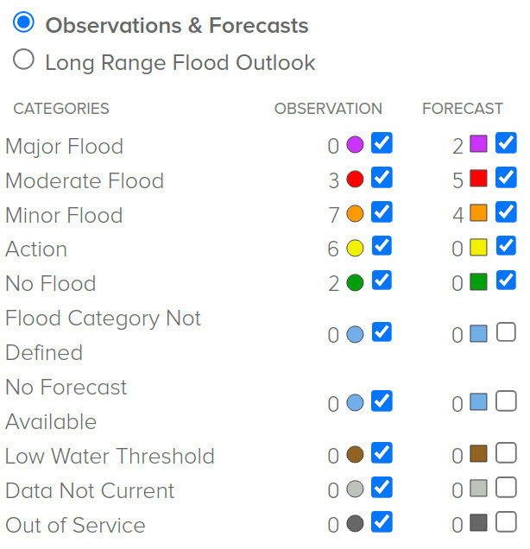
Task: Click the green No Flood forecast square icon
Action: tap(478, 282)
